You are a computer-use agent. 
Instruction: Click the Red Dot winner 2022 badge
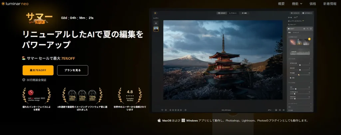pyautogui.click(x=37, y=95)
